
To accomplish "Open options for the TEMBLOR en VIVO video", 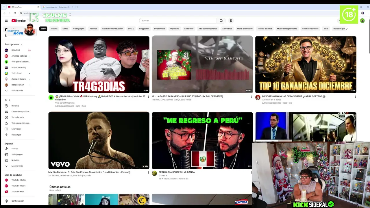I will tap(148, 96).
